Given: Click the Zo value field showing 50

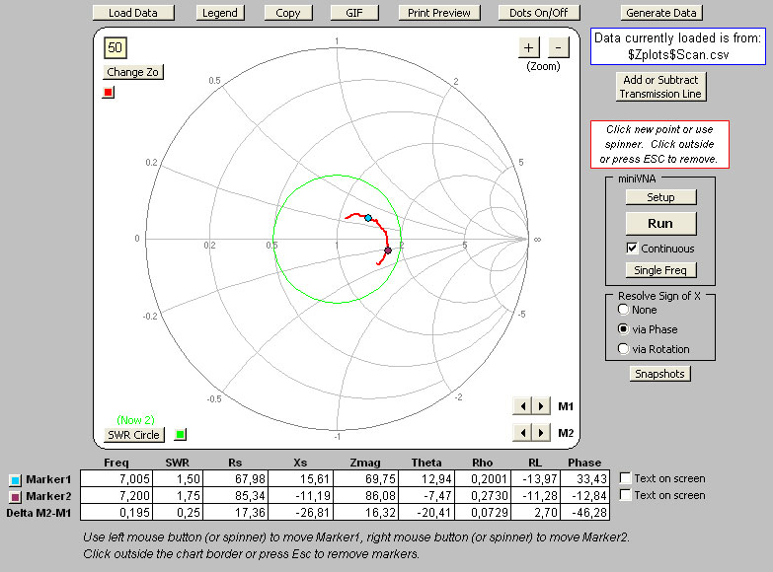Looking at the screenshot, I should click(116, 48).
